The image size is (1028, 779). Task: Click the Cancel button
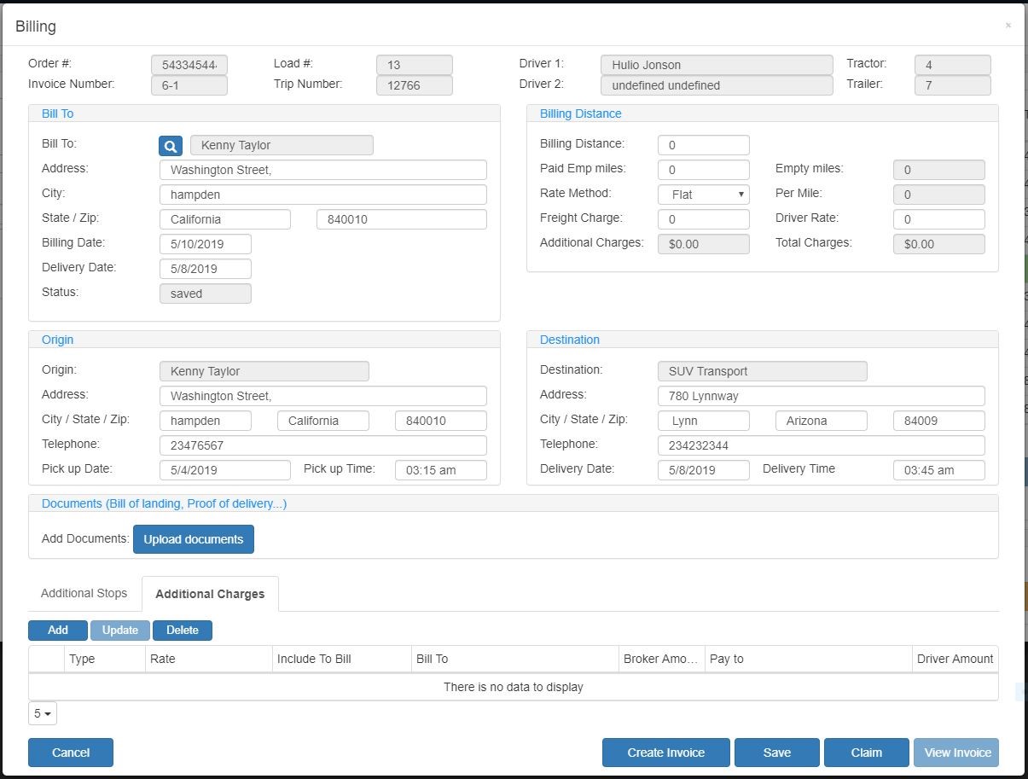[x=71, y=753]
